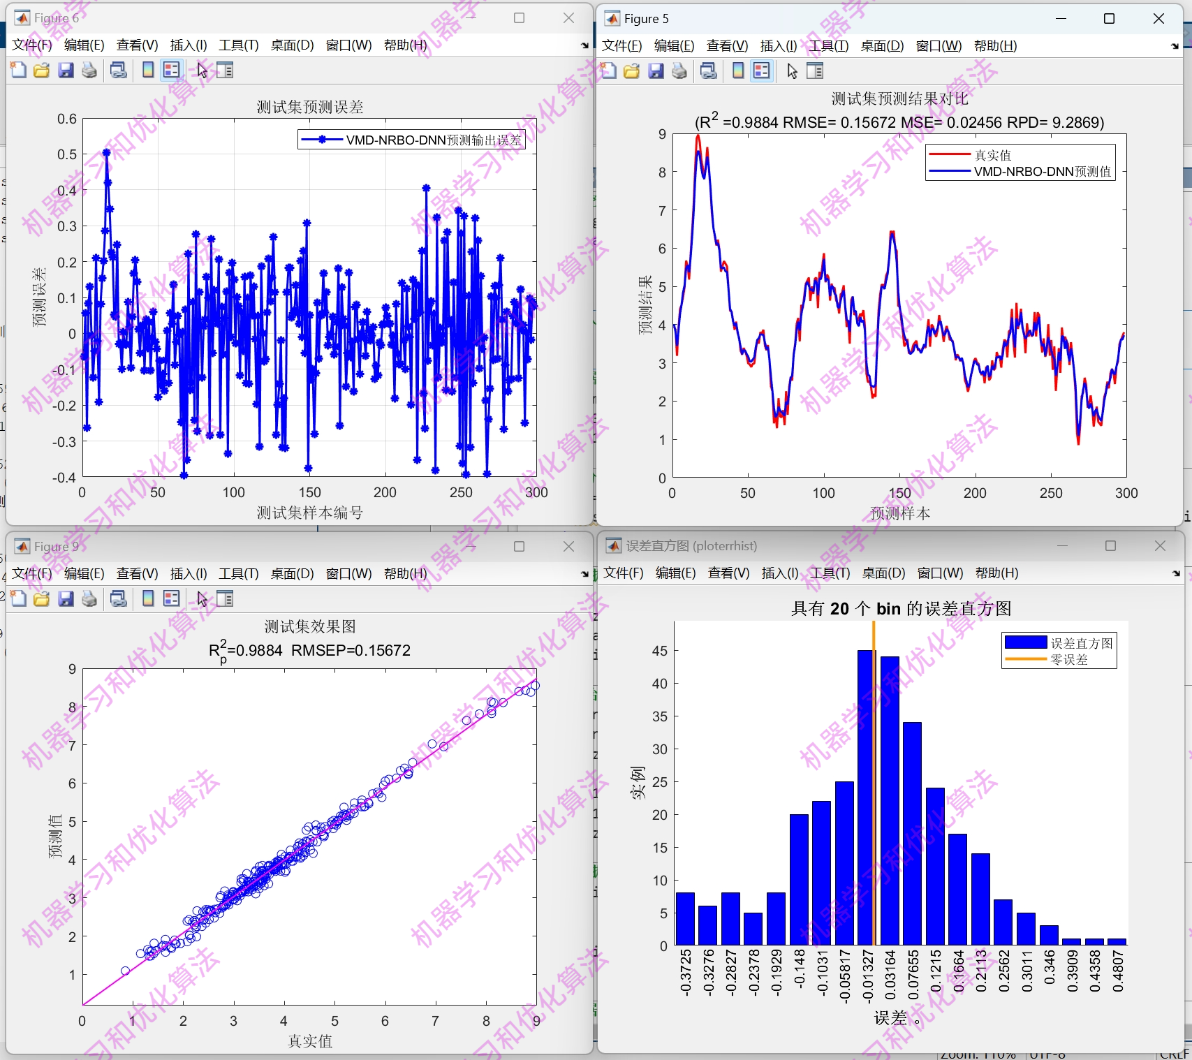The image size is (1192, 1060).
Task: Click 'RMSEP=0.15672' subtitle in Figure 9
Action: coord(351,651)
